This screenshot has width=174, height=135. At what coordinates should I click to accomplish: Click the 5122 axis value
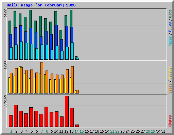click(5, 13)
